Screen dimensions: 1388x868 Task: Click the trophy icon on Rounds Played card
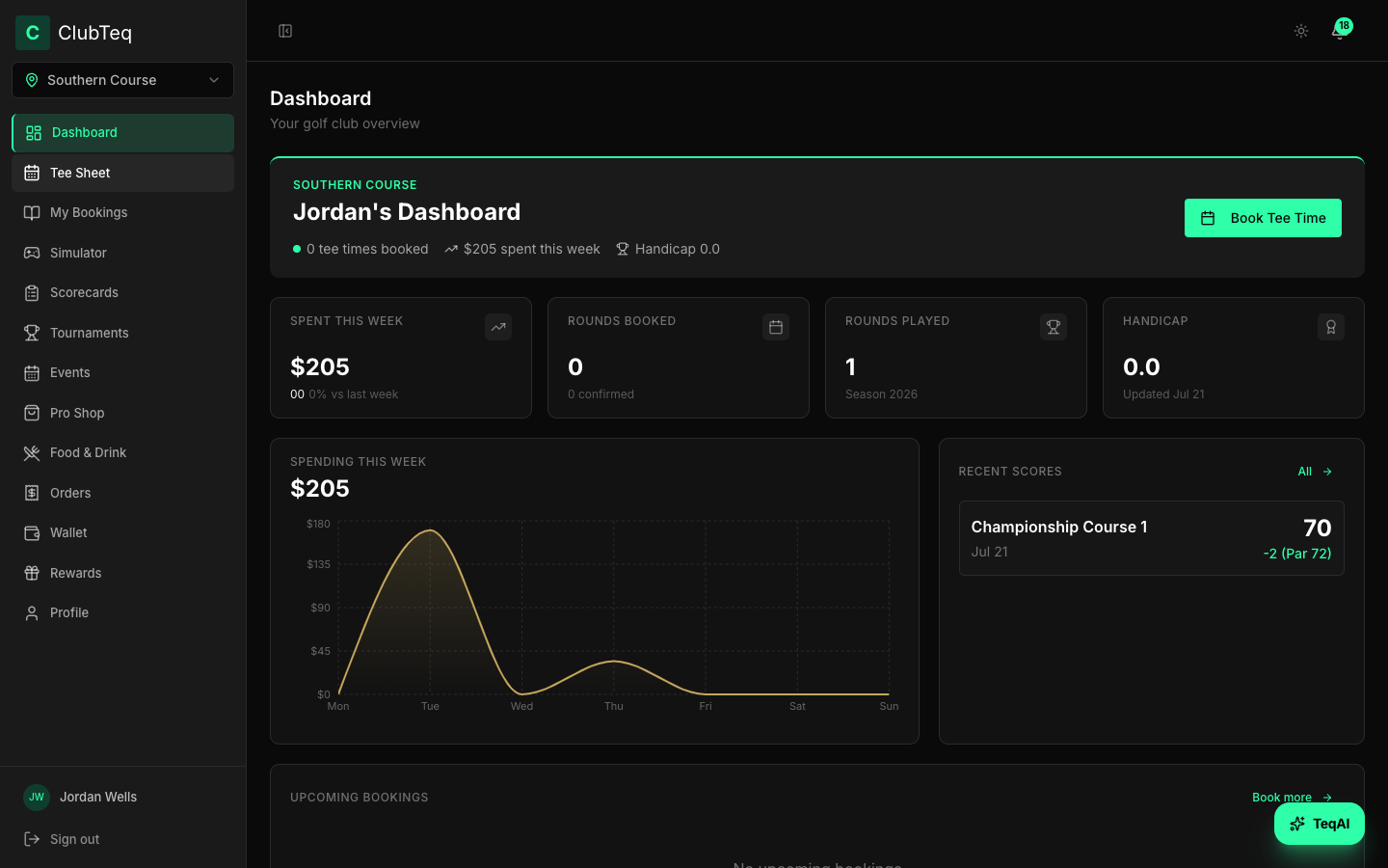pos(1054,327)
